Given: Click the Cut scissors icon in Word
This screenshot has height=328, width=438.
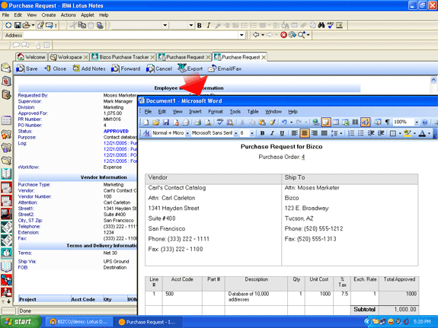Looking at the screenshot, I should click(x=242, y=122).
